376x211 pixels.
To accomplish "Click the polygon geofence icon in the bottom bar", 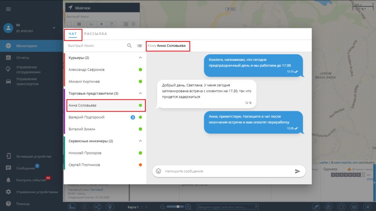I will tap(341, 207).
